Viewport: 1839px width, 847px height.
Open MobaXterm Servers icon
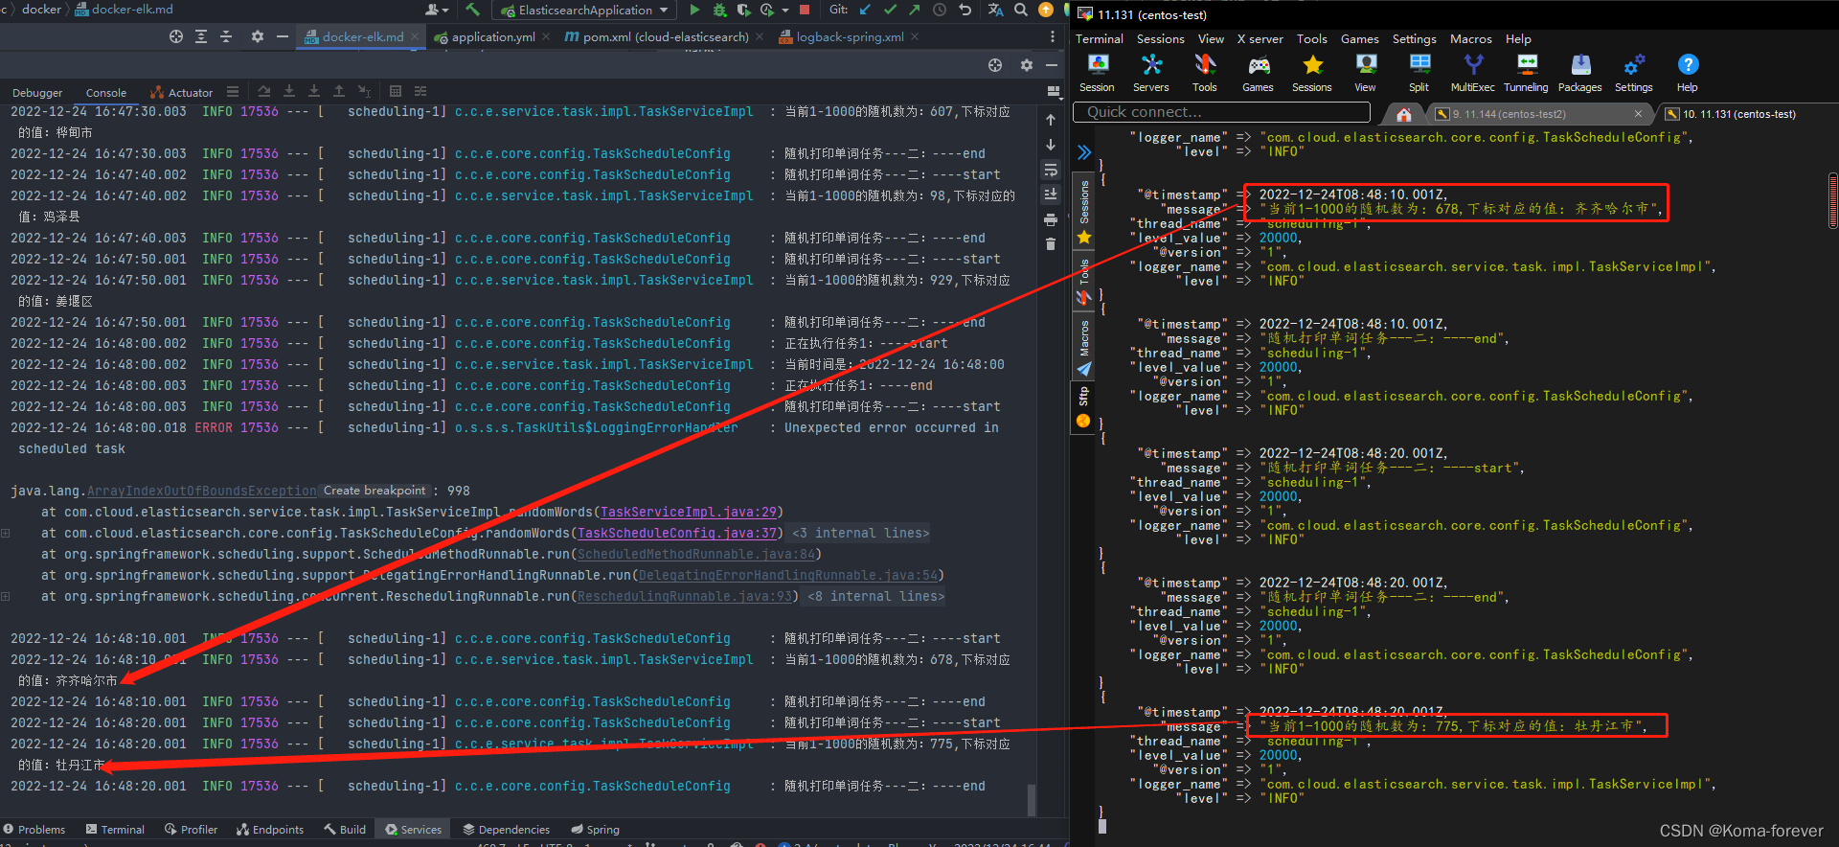click(x=1151, y=73)
